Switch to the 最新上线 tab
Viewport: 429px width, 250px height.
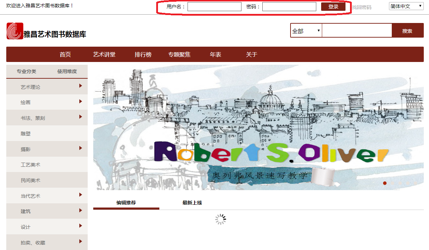[x=192, y=203]
